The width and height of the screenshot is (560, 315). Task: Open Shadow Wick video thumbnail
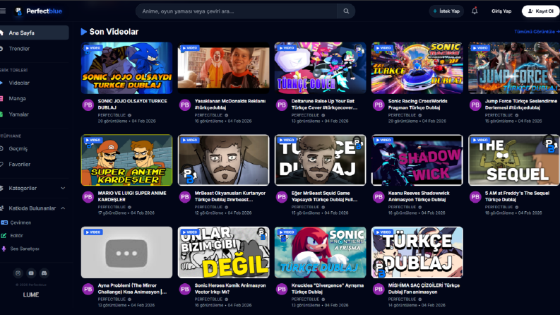coord(417,160)
